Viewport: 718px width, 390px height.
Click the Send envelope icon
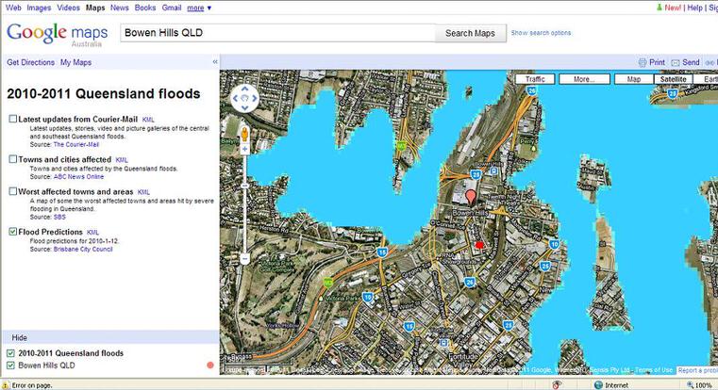(x=675, y=62)
